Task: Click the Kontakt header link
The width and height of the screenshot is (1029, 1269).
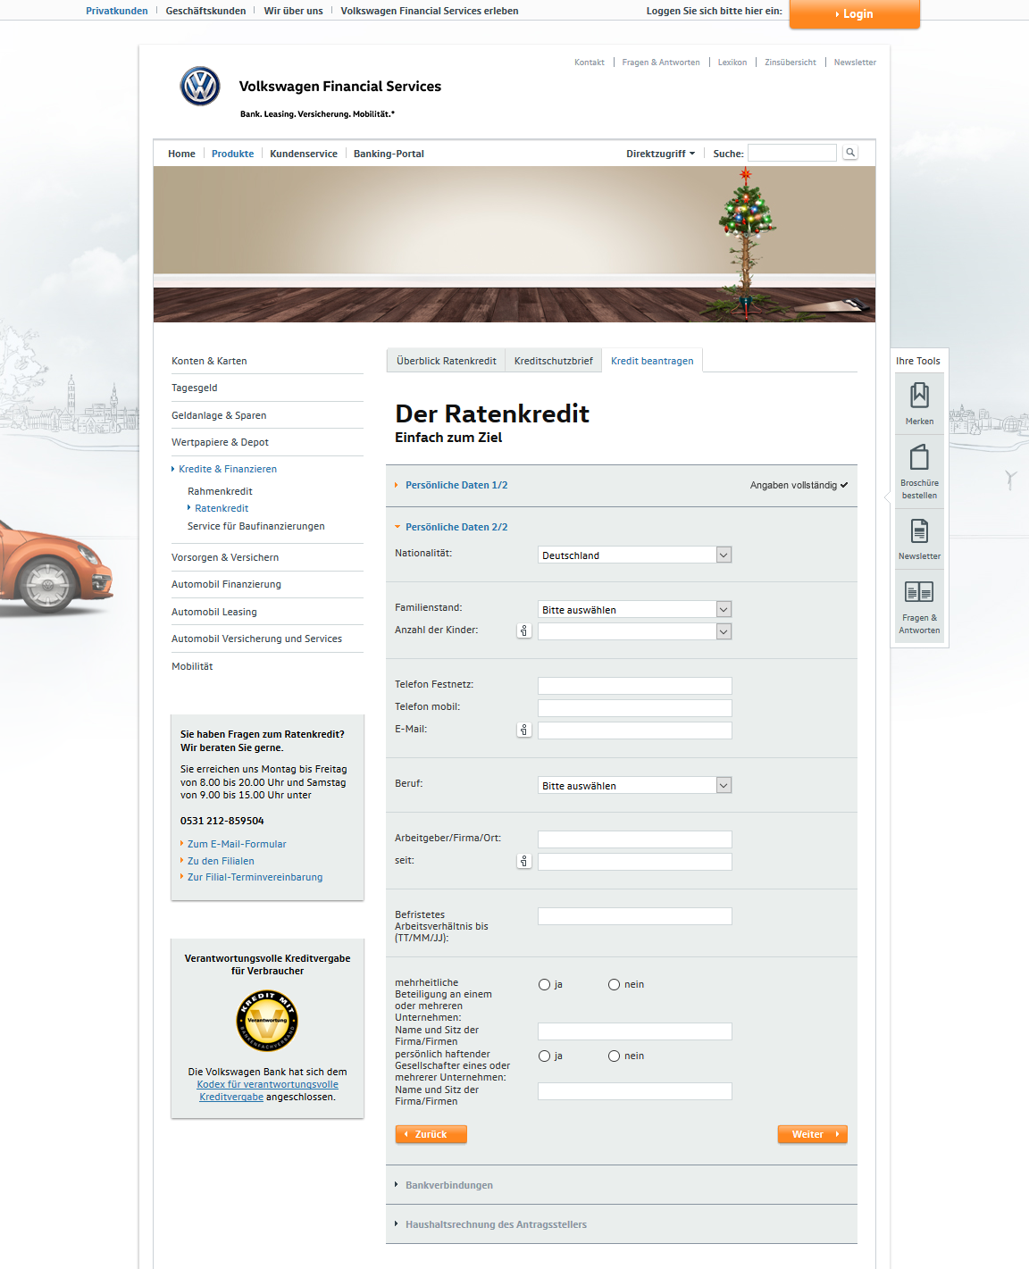Action: click(590, 63)
